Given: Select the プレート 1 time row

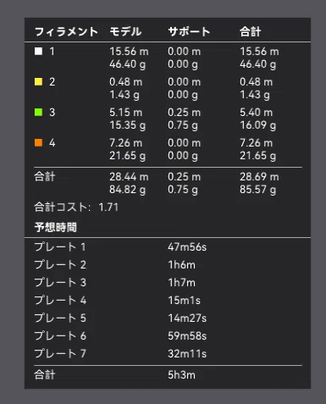Looking at the screenshot, I should click(x=168, y=247).
